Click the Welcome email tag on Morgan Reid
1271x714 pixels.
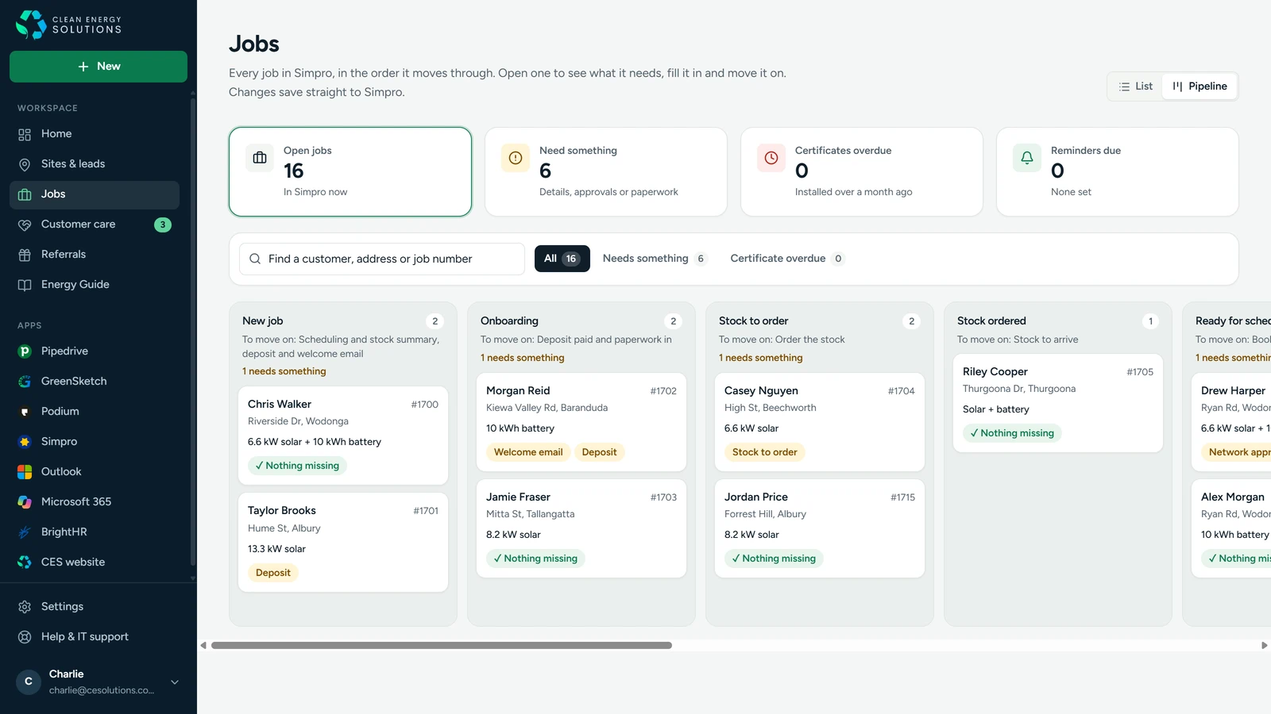coord(528,452)
